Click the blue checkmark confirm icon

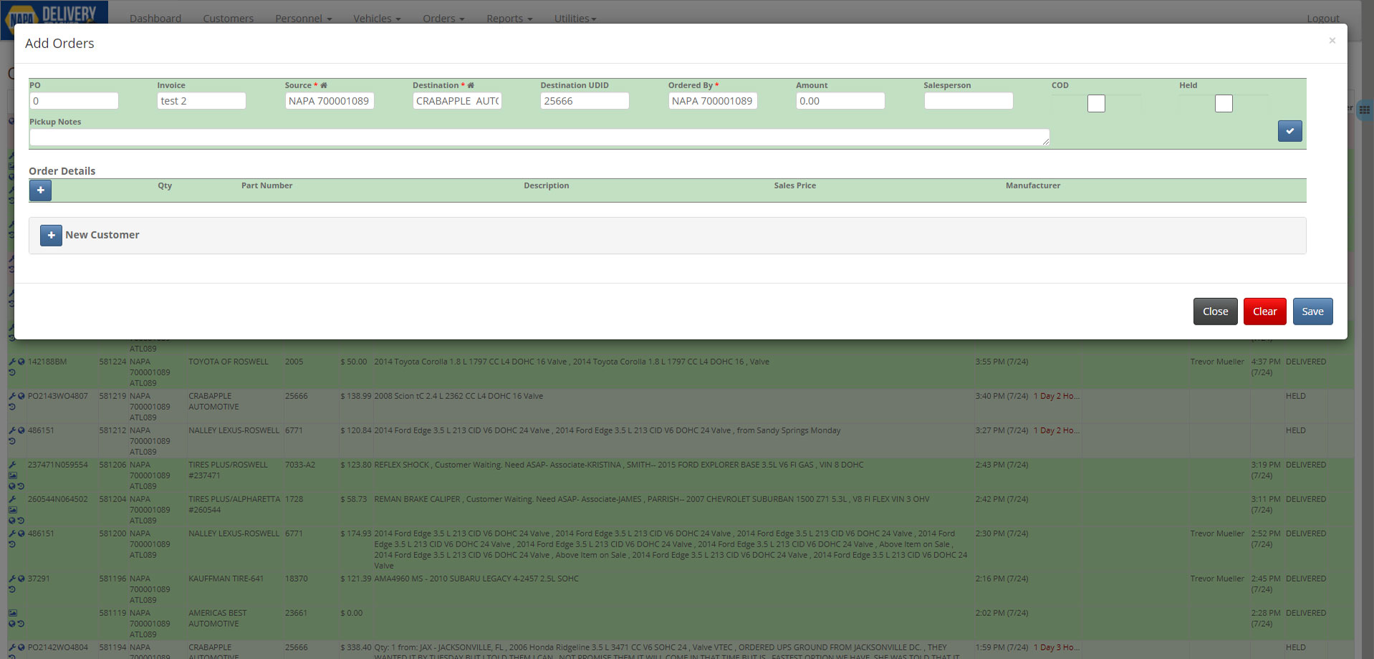click(x=1289, y=131)
